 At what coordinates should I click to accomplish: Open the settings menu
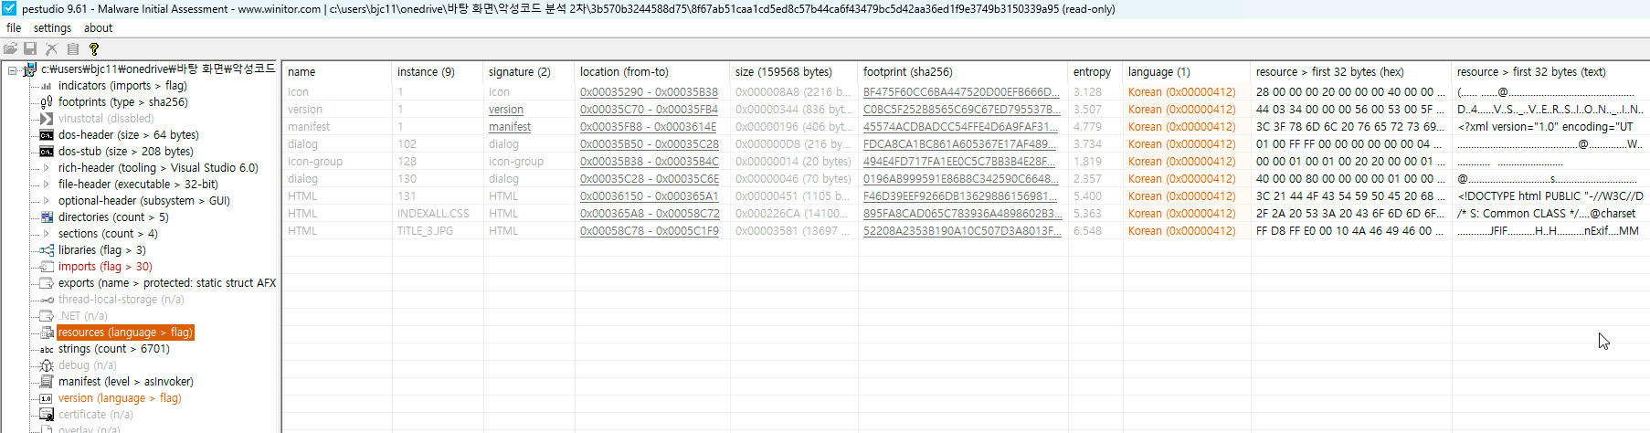coord(52,28)
